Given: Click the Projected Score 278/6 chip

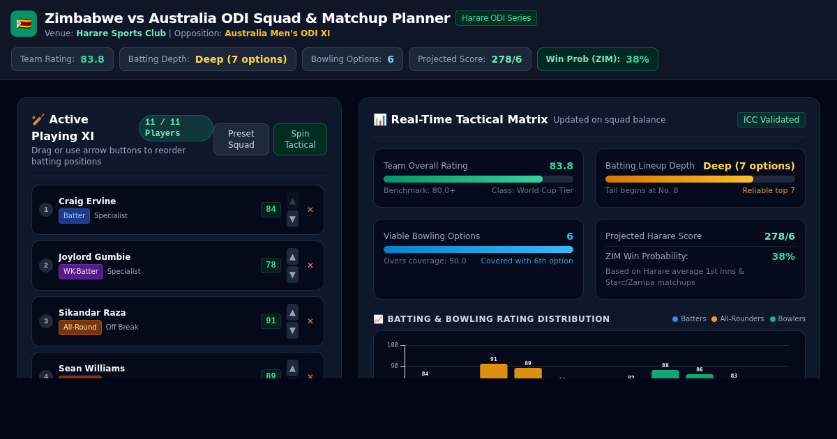Looking at the screenshot, I should pos(470,59).
